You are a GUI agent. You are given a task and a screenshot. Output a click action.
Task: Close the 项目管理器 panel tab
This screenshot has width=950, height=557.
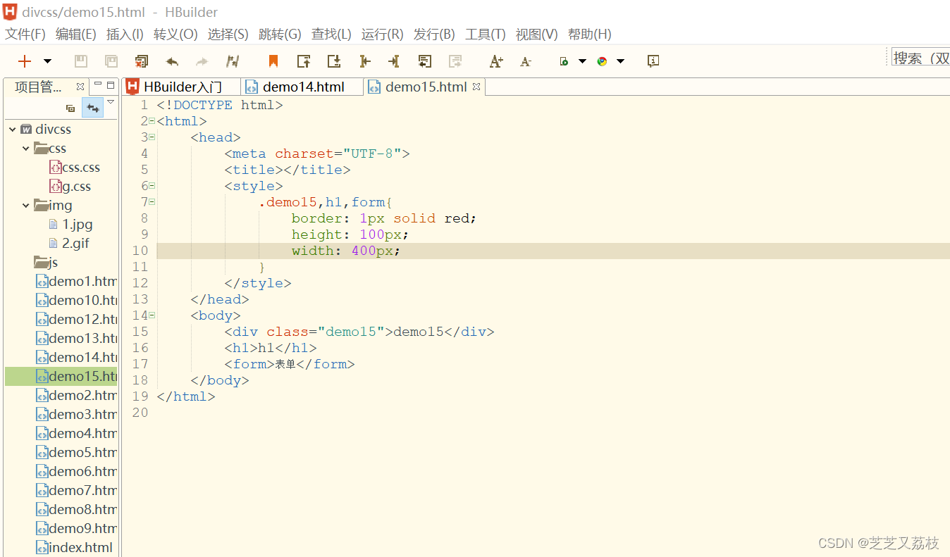click(80, 87)
